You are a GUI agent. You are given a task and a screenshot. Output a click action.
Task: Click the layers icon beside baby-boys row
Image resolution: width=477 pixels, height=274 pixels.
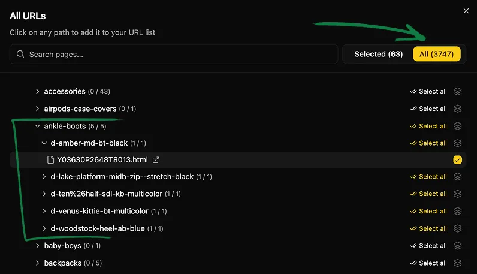tap(458, 246)
